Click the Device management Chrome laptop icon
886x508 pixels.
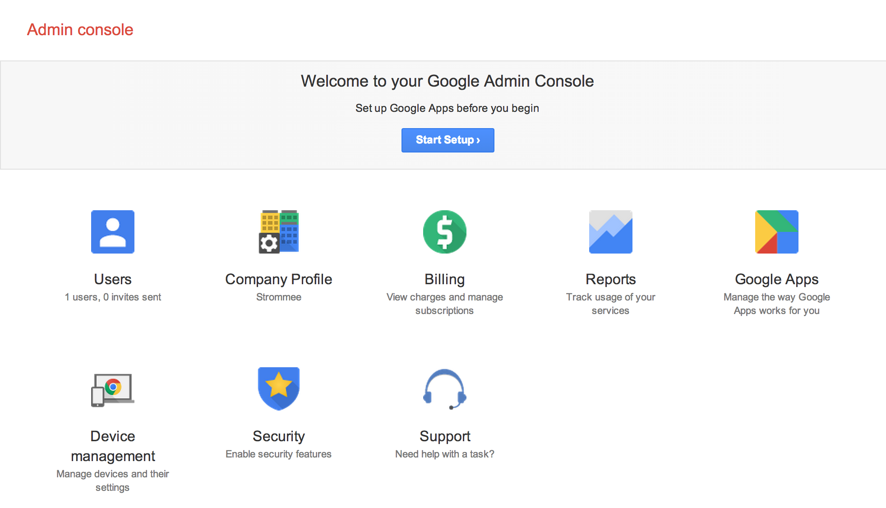pos(113,390)
